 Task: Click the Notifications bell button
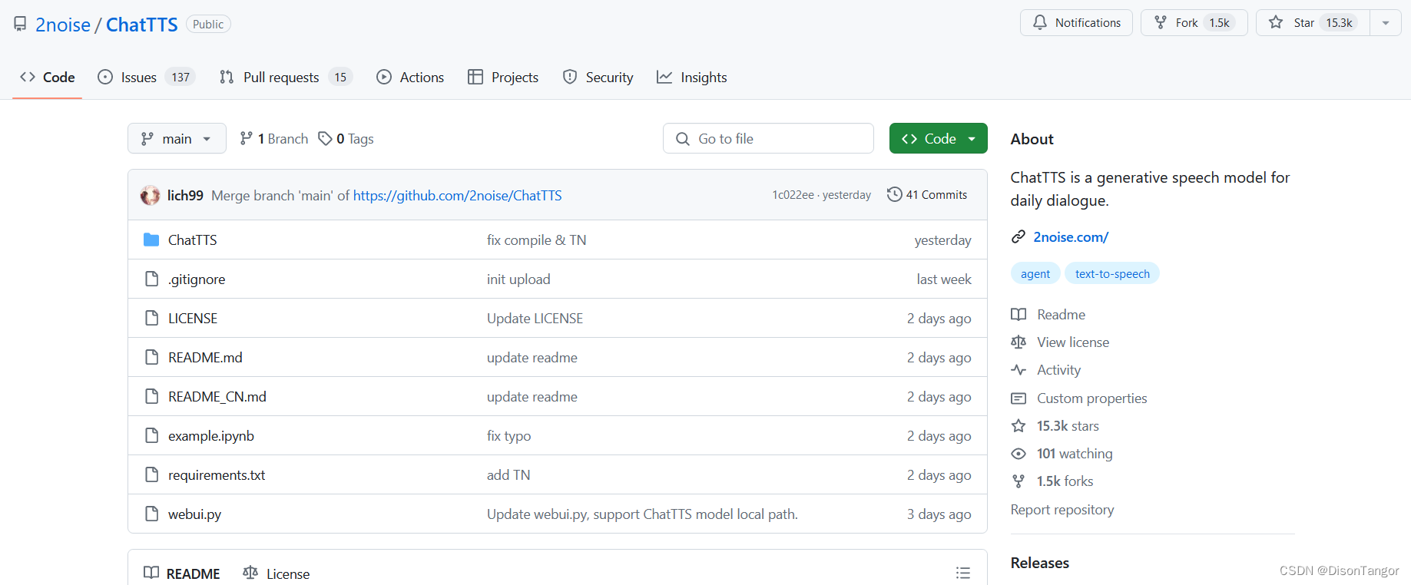[1076, 23]
